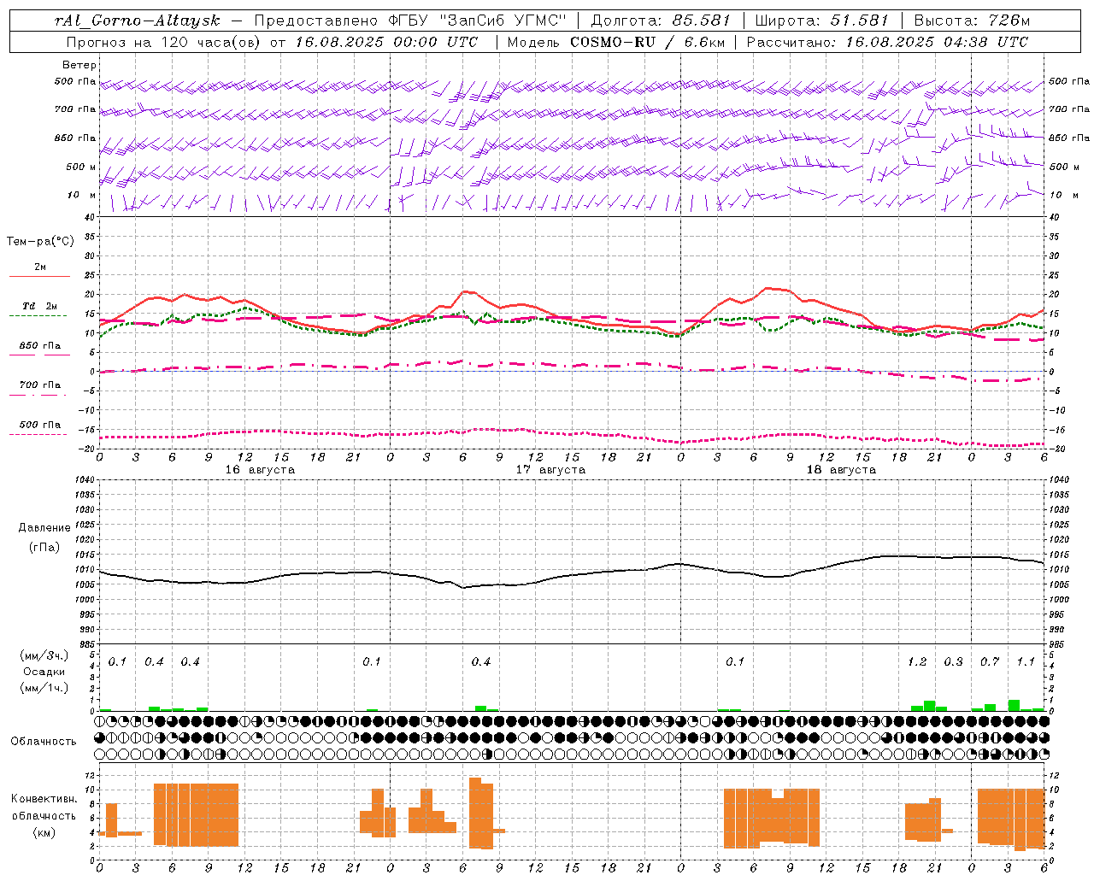
Task: Click the 17 августа date label
Action: [550, 470]
